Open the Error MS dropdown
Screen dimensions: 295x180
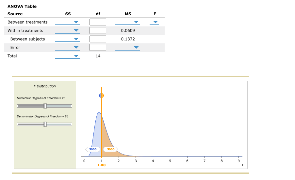(127, 48)
